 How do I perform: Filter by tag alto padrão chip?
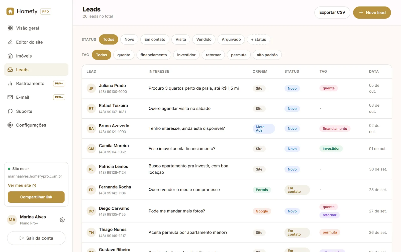[267, 55]
